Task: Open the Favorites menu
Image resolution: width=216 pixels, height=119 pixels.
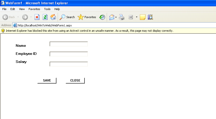Action: [34, 9]
